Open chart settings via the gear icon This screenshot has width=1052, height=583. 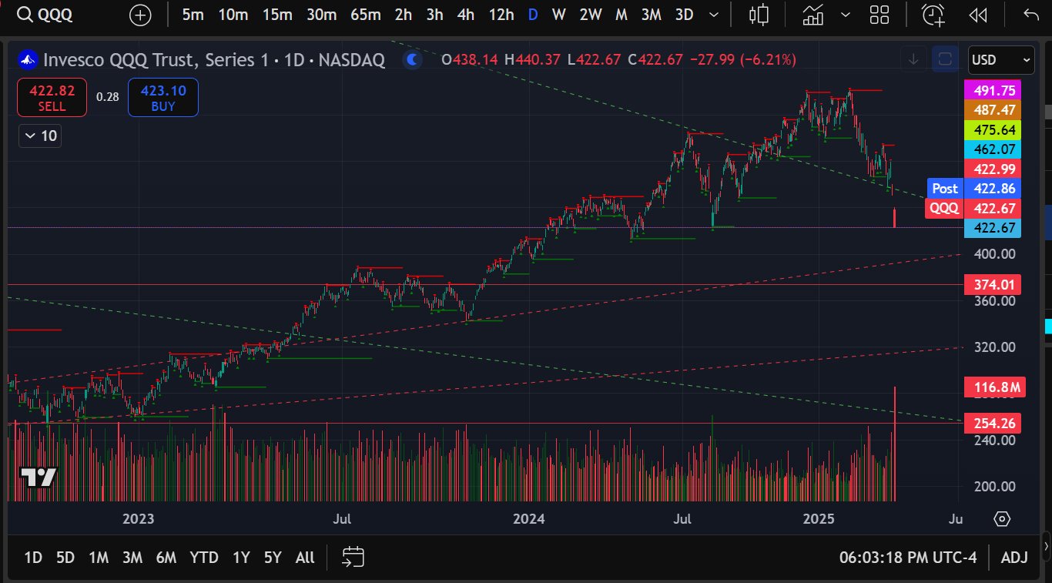[1002, 519]
